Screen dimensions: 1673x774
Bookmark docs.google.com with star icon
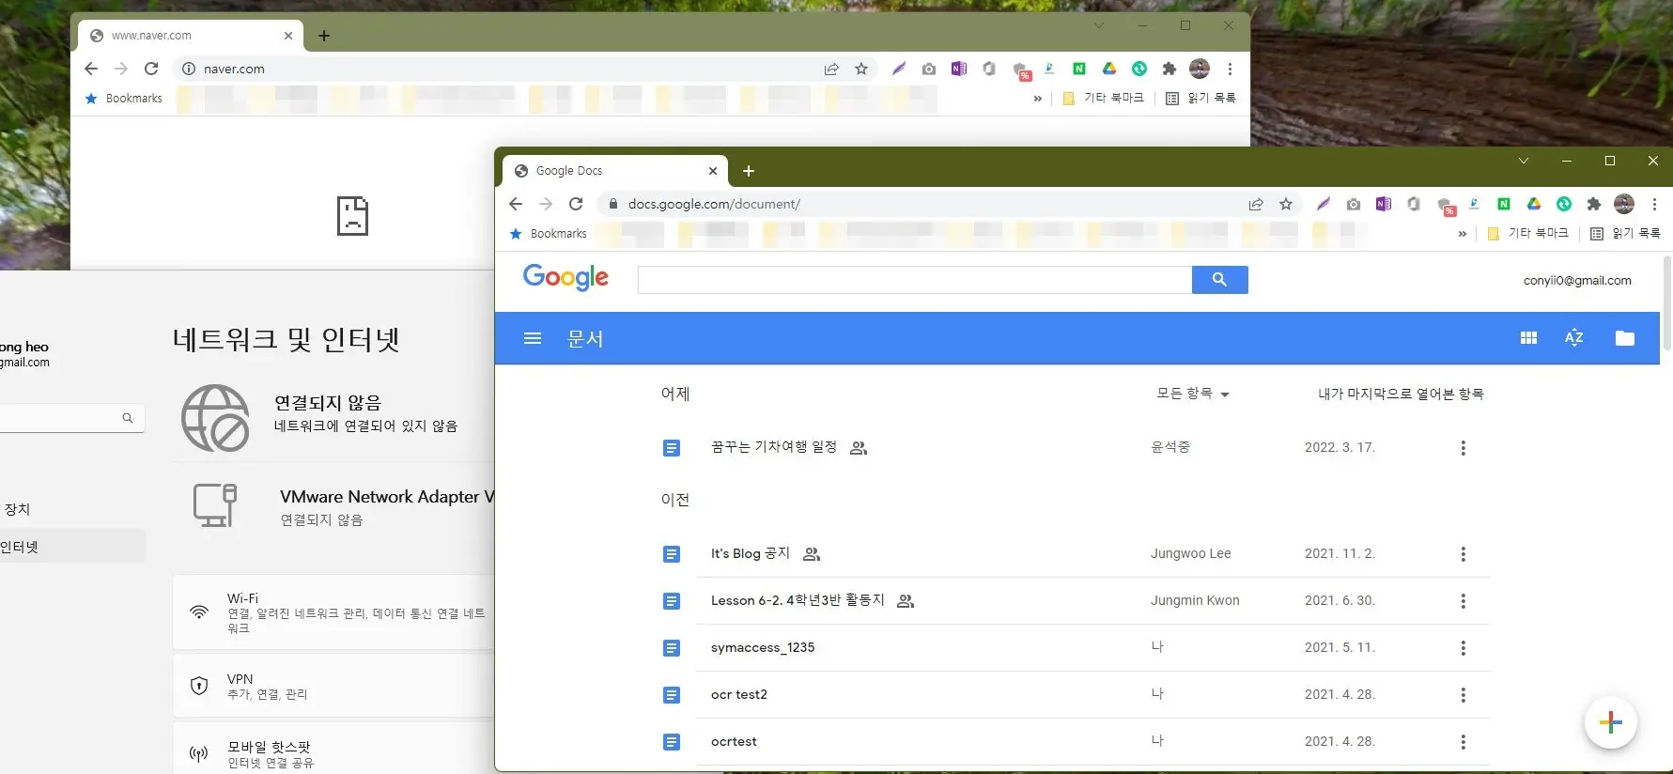[x=1286, y=204]
